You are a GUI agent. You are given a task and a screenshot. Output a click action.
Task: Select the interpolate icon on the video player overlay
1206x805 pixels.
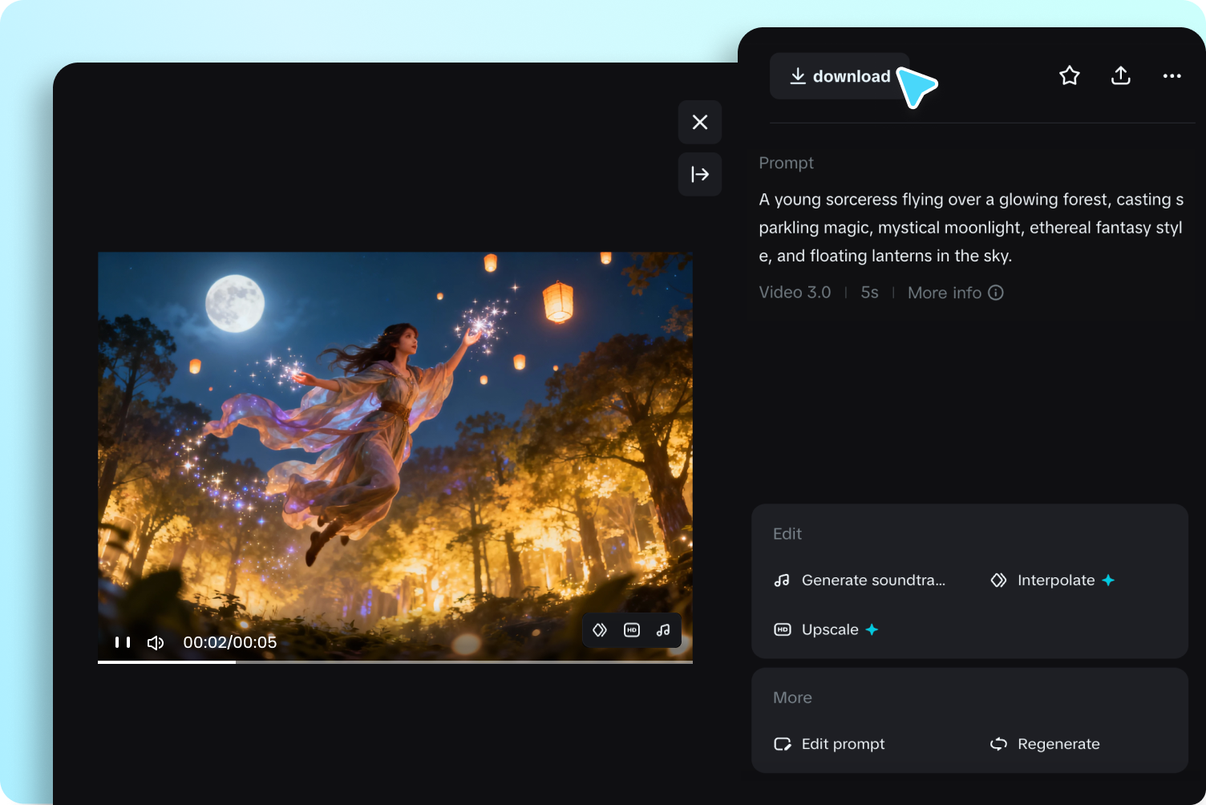pyautogui.click(x=600, y=630)
